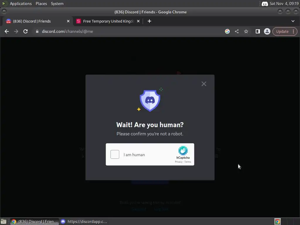
Task: Click the Discord tray icon
Action: click(x=265, y=4)
